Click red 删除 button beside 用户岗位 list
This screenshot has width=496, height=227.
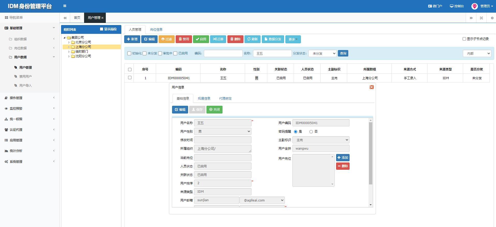343,166
